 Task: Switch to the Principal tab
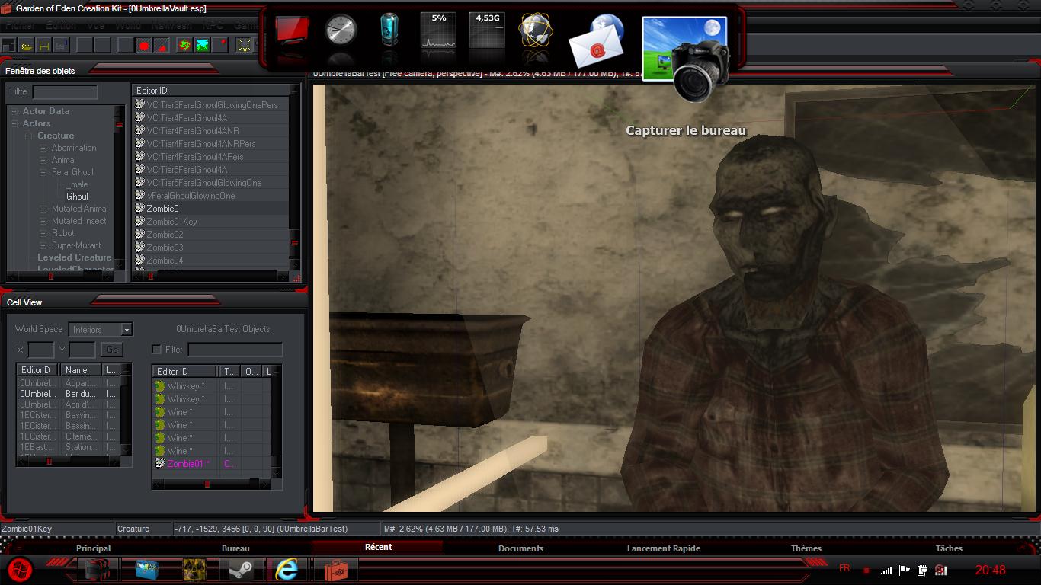coord(93,548)
